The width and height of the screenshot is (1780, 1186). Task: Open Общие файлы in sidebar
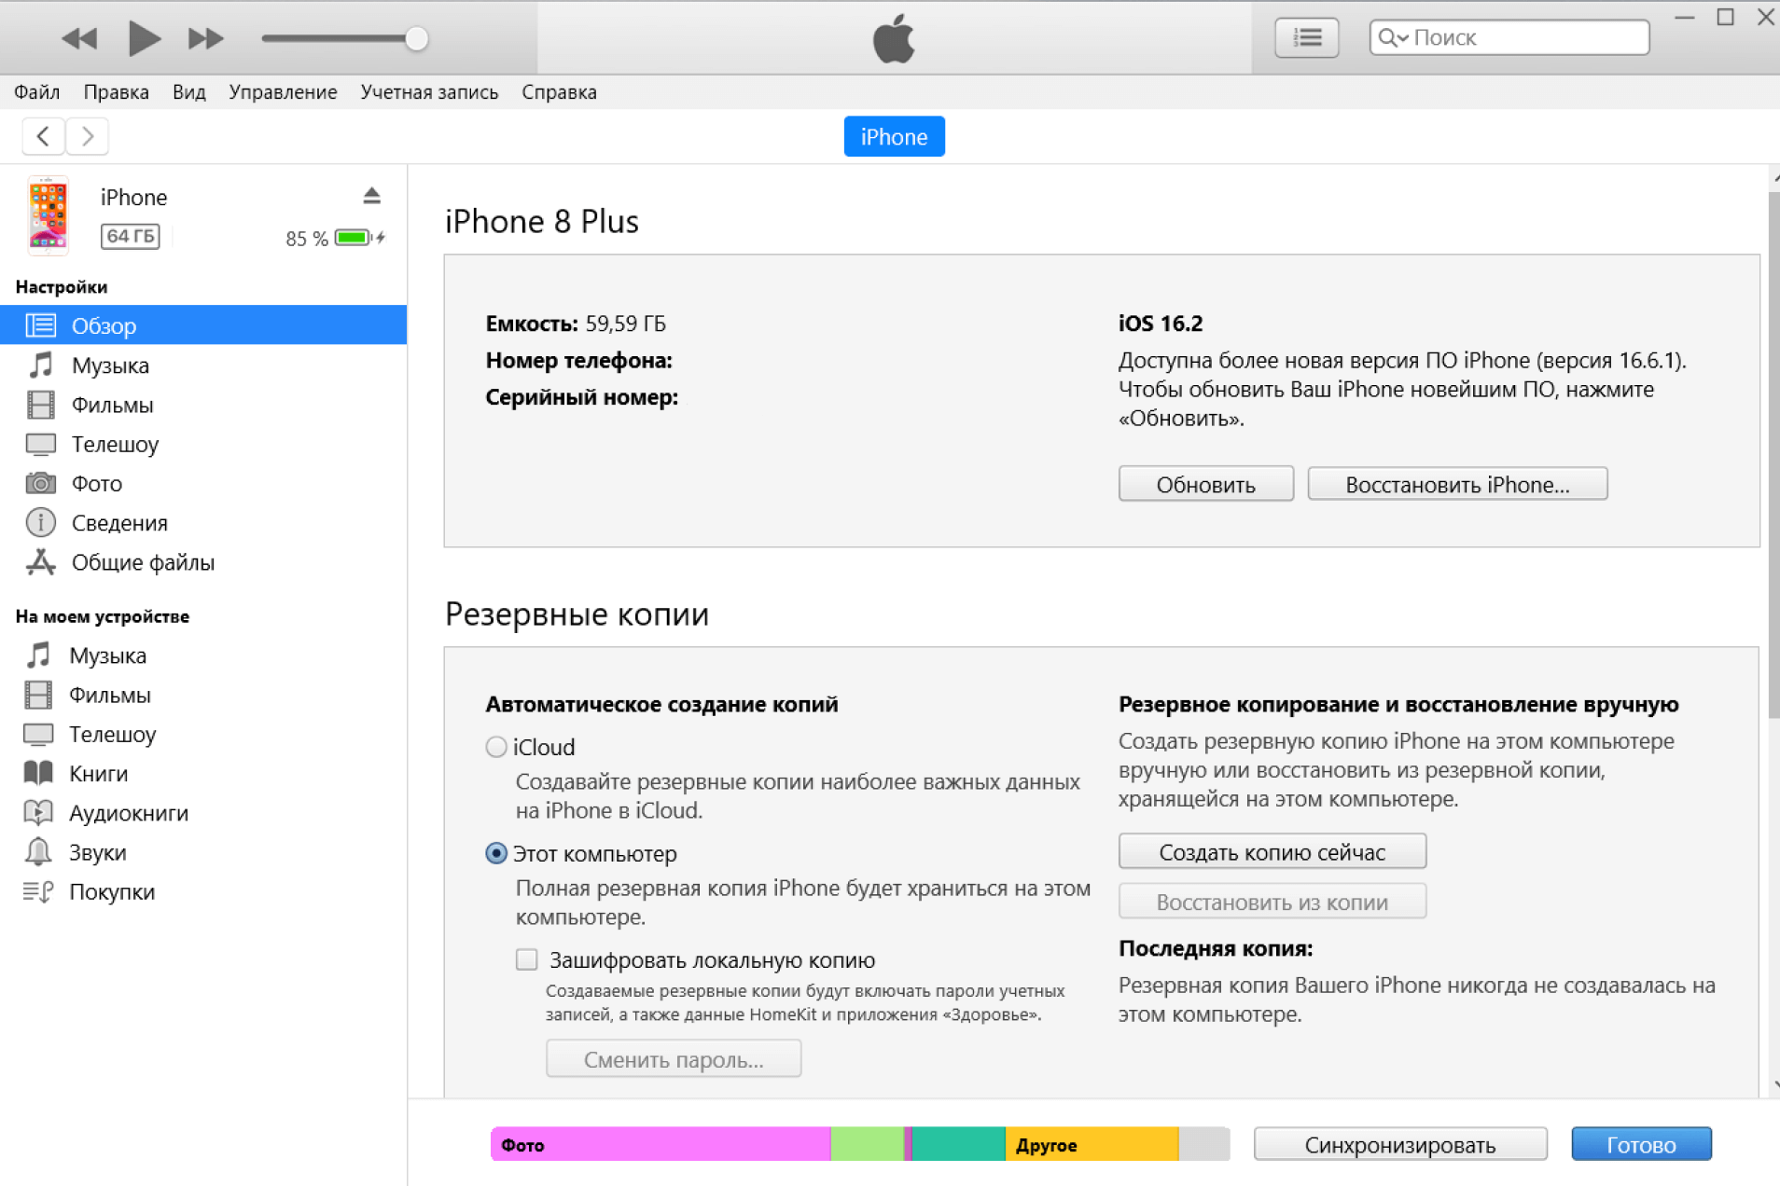click(143, 562)
